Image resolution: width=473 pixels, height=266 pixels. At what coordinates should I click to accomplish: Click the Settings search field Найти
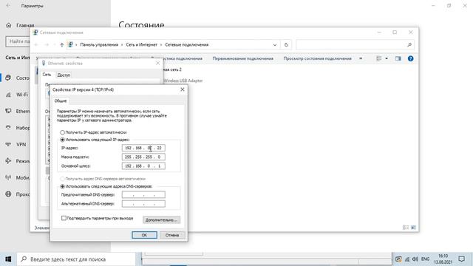(18, 41)
